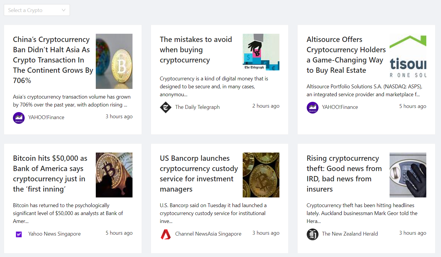
Task: Open US Bancorp launches custody article
Action: pyautogui.click(x=199, y=174)
